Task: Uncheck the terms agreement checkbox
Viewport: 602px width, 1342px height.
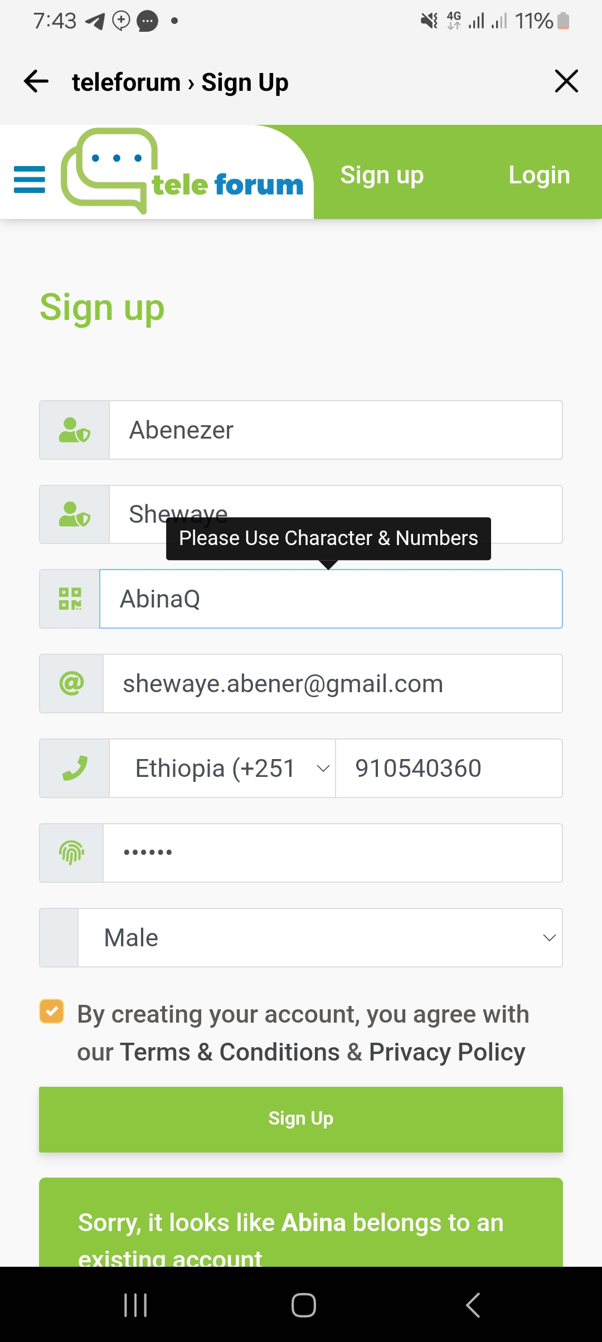Action: point(52,1012)
